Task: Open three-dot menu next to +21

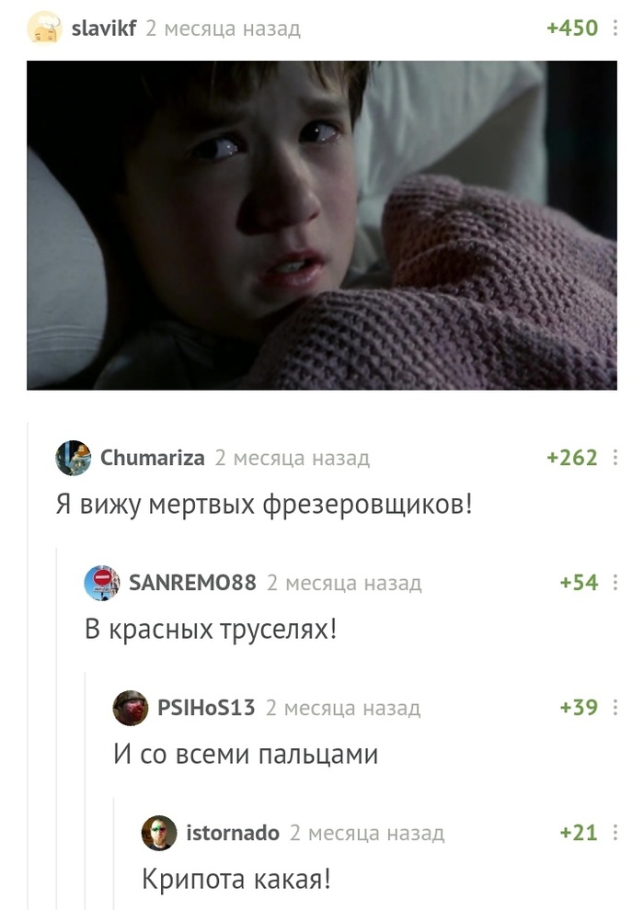Action: [615, 833]
